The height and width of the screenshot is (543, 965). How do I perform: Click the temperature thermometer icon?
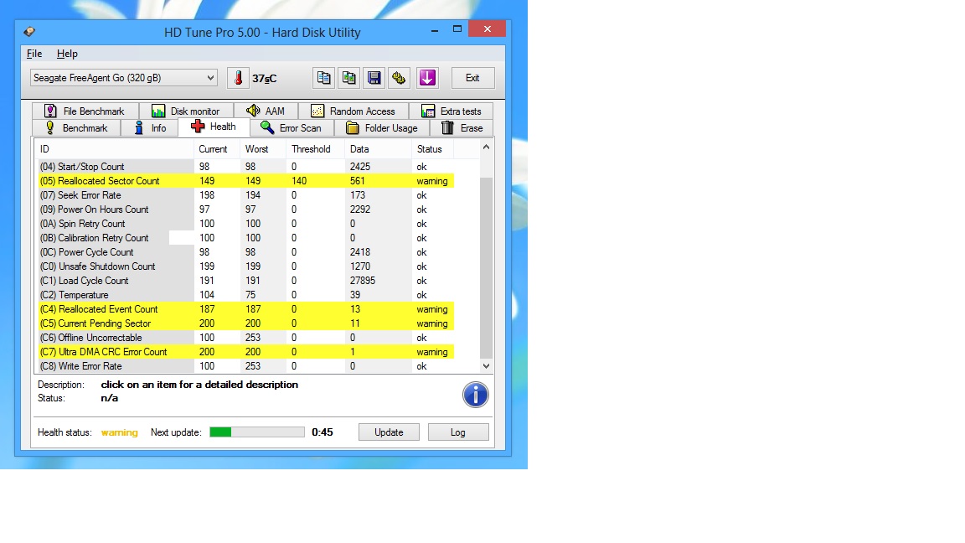(238, 78)
